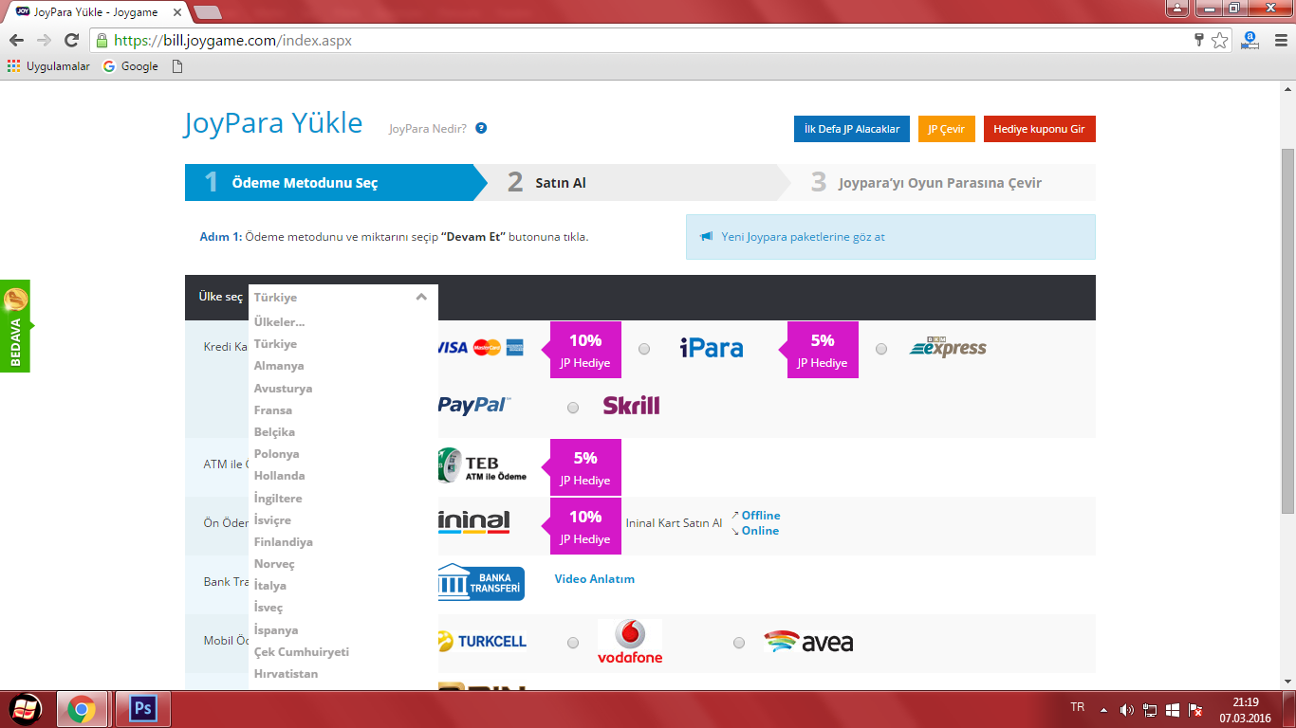The image size is (1296, 728).
Task: Choose Avusturya from the country list
Action: tap(283, 389)
